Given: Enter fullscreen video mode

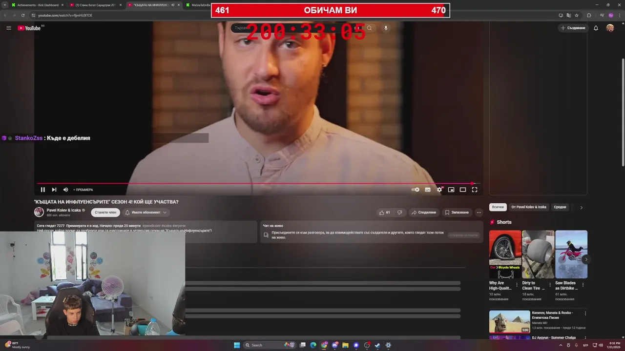Looking at the screenshot, I should point(475,190).
